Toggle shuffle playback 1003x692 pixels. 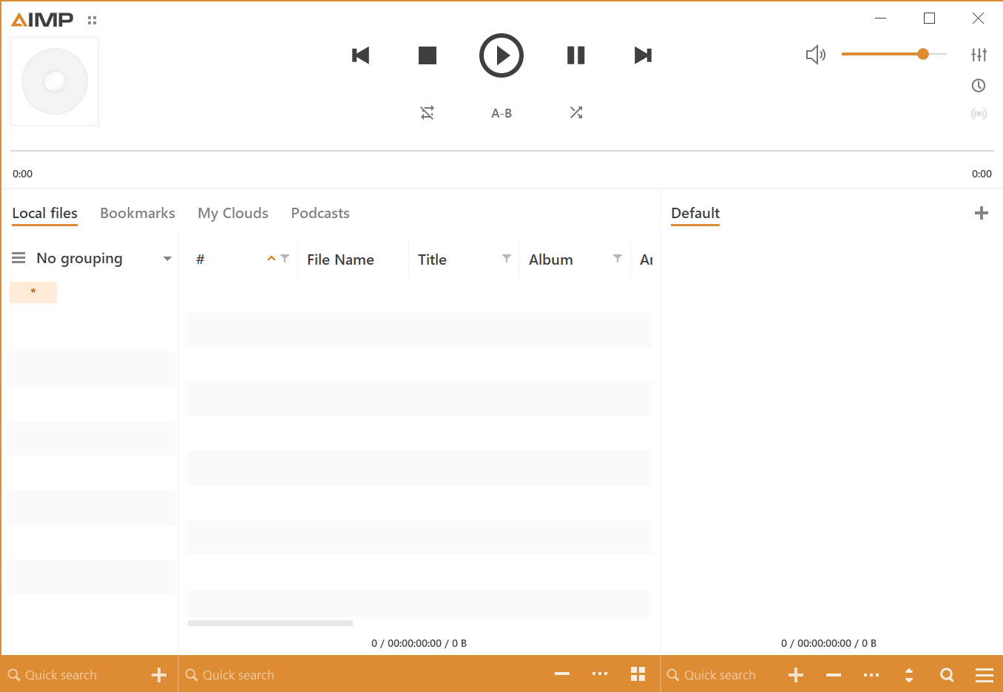[x=576, y=112]
